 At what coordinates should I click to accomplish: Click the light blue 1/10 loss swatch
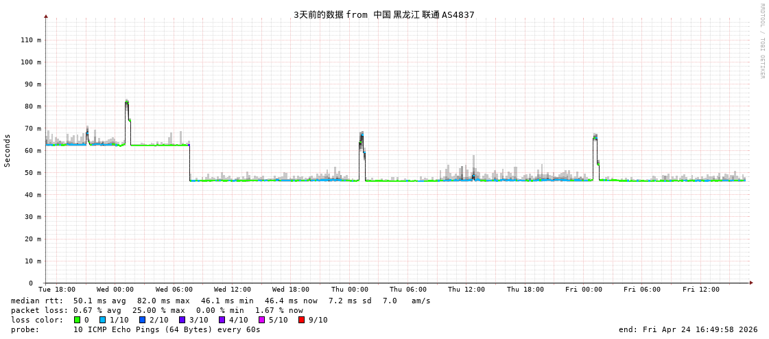coord(102,320)
